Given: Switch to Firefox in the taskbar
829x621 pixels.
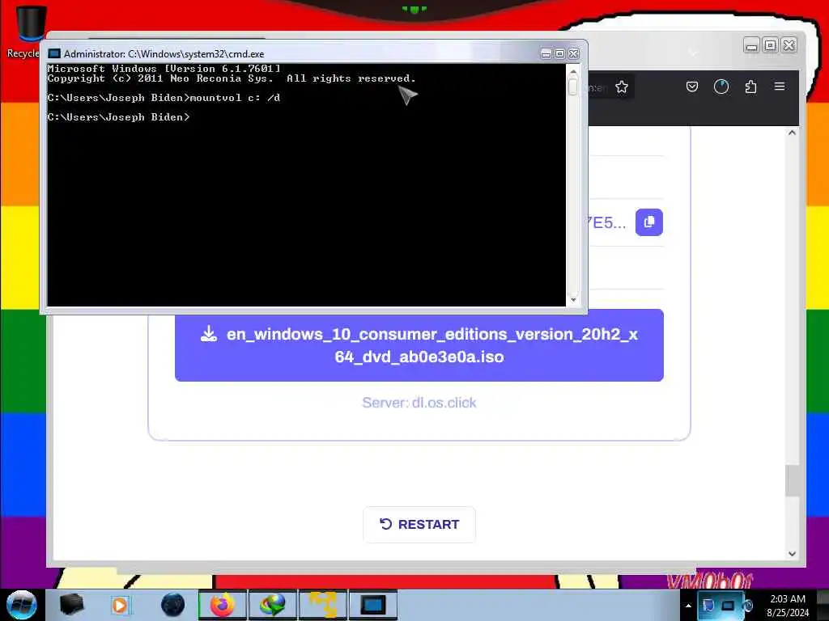Looking at the screenshot, I should (x=223, y=605).
